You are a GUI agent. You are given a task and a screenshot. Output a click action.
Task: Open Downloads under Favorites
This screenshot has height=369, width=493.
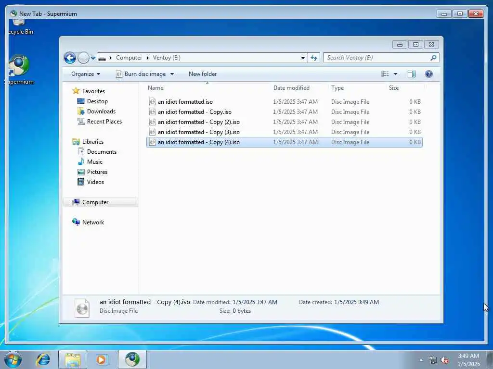[101, 111]
